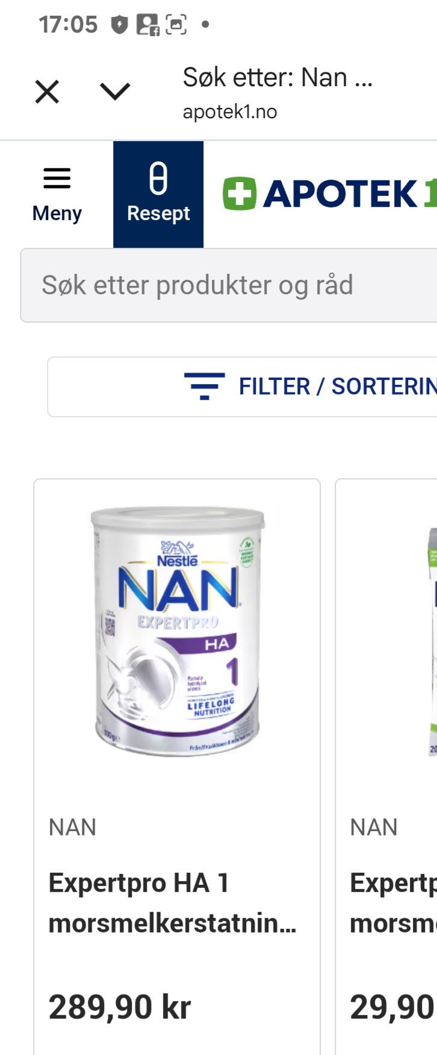This screenshot has height=1055, width=437.
Task: Tap the 29,90 price on second product
Action: (x=393, y=1007)
